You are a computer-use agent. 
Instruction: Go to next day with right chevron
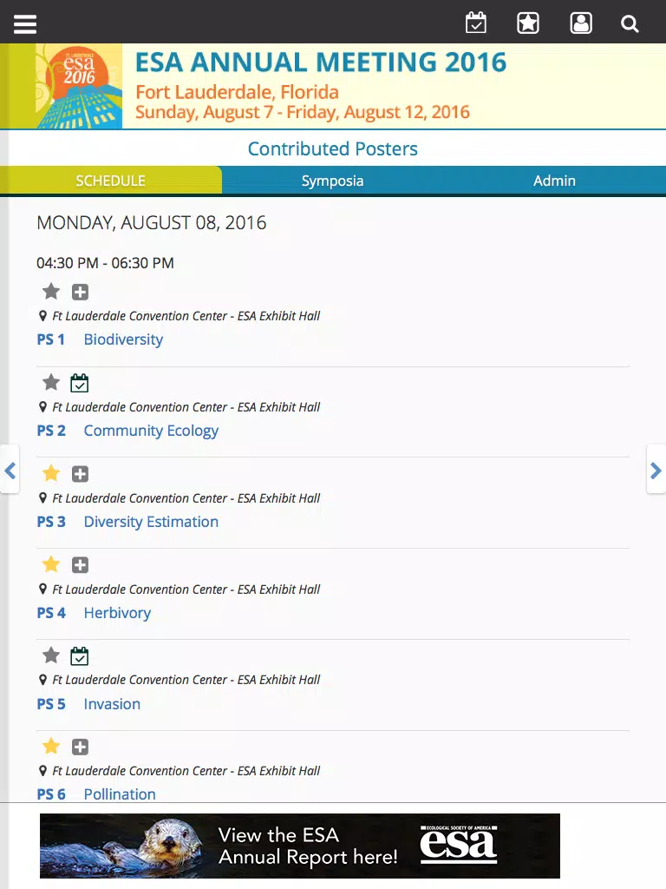656,471
